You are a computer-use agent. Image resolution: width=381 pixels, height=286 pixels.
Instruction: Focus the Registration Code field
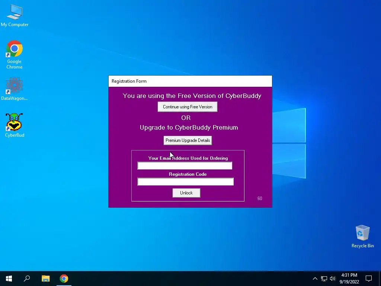click(x=185, y=182)
